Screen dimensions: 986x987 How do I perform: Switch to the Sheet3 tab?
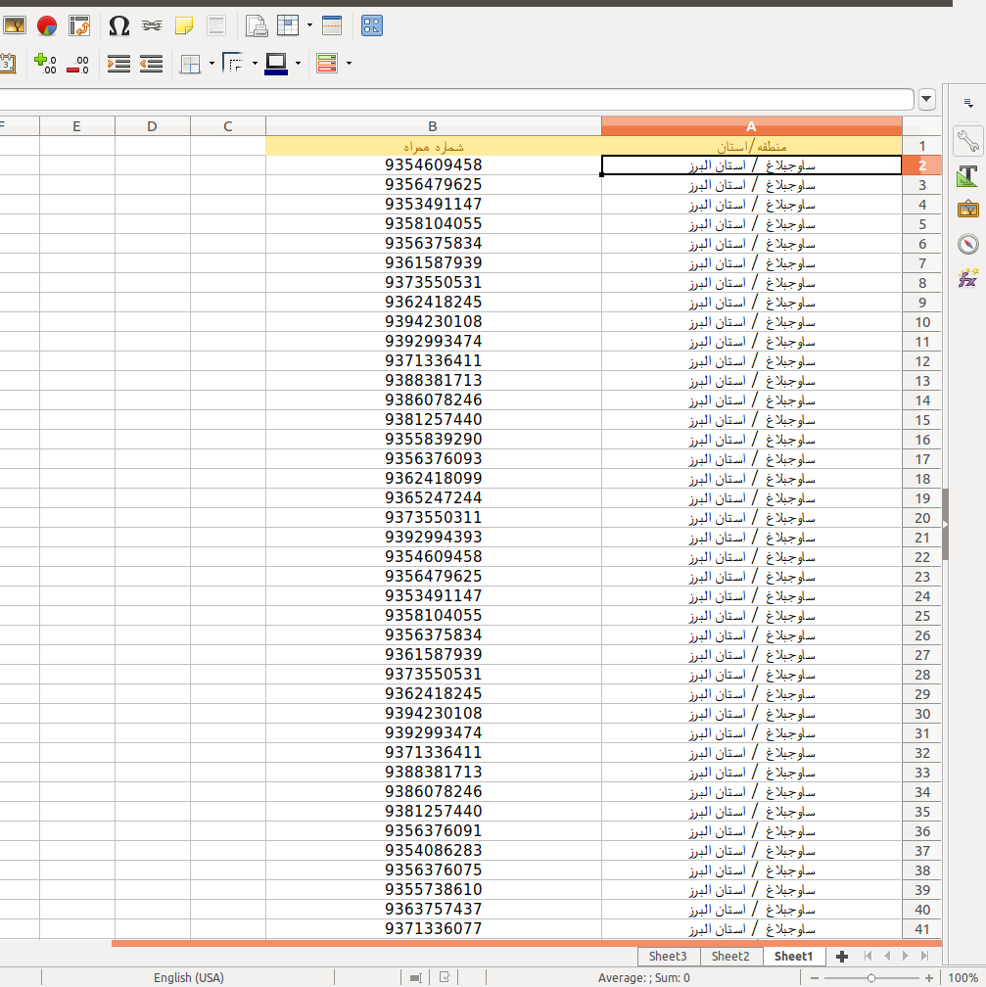668,956
